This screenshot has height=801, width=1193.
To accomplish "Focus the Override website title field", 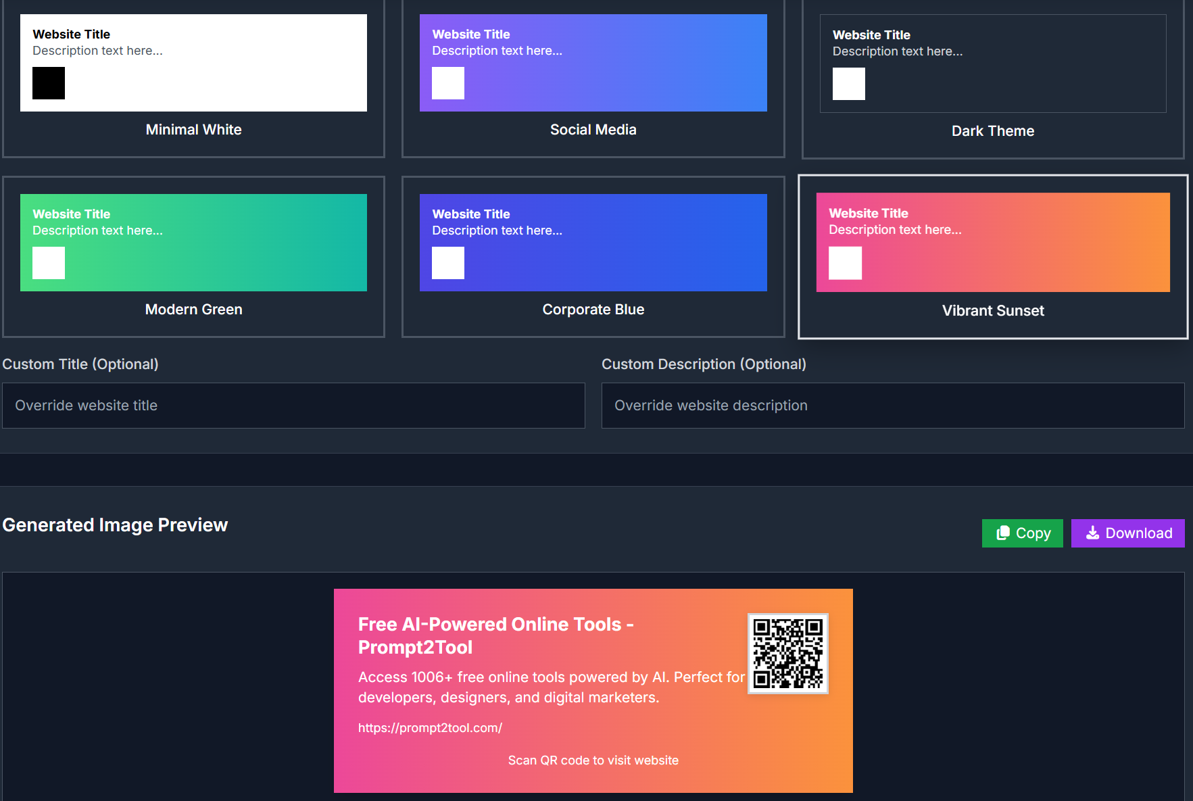I will pyautogui.click(x=293, y=406).
